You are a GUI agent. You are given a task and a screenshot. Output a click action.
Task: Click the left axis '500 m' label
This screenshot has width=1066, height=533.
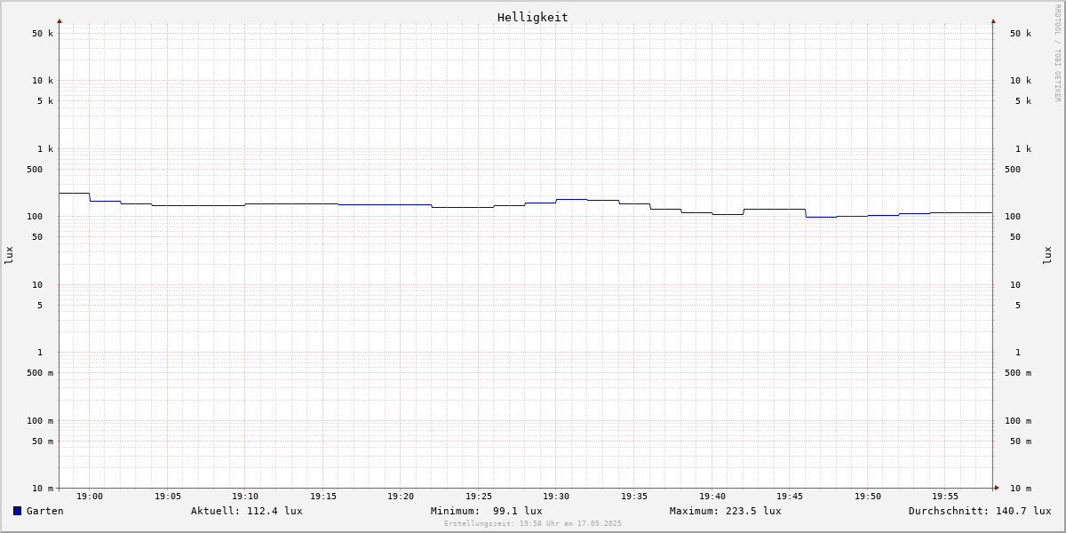pyautogui.click(x=40, y=373)
